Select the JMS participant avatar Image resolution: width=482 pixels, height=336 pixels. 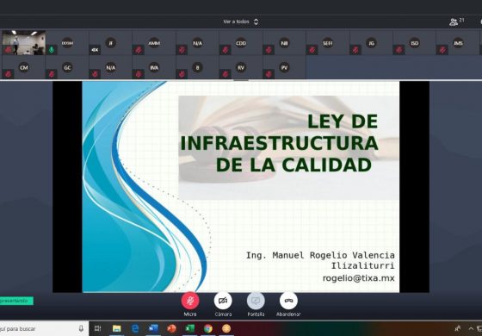458,43
